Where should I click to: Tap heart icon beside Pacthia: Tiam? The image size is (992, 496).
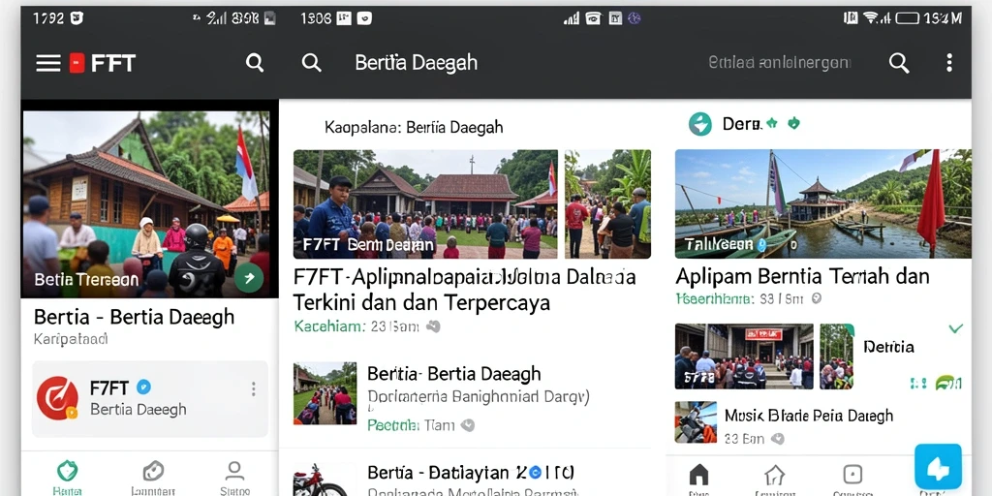[468, 425]
